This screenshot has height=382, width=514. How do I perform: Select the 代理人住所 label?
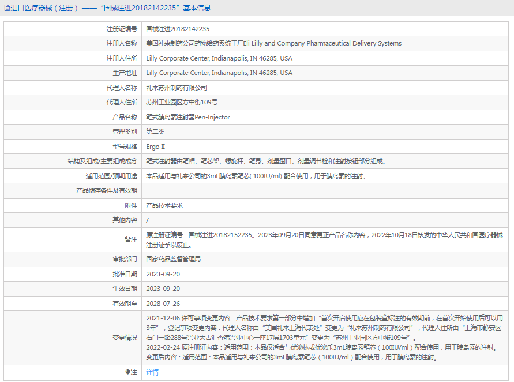[x=122, y=102]
